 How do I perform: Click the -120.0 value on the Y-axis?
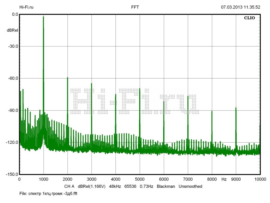[11, 142]
